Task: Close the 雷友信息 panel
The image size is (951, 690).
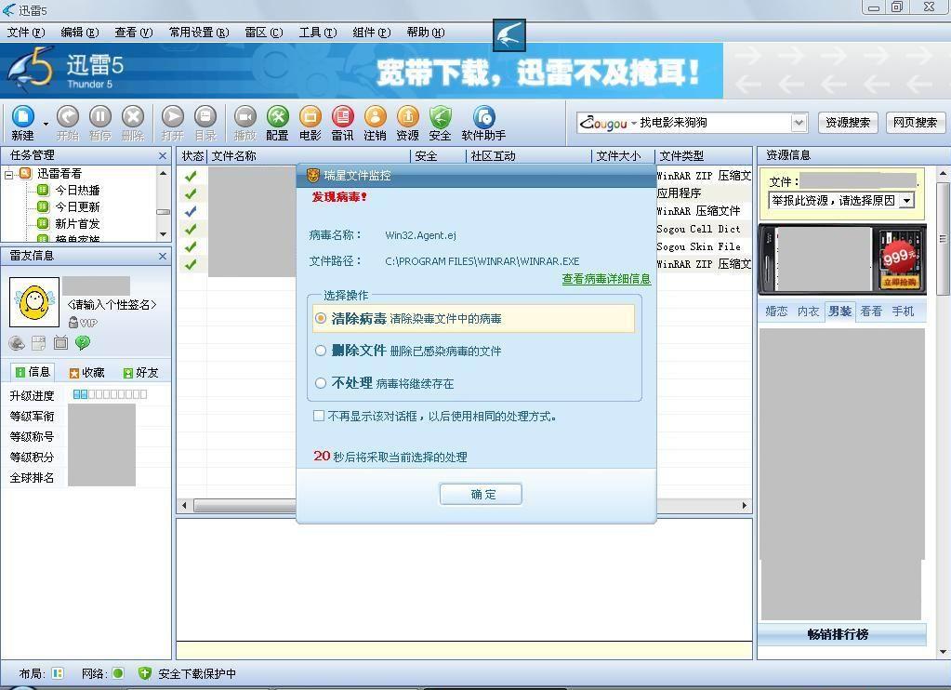Action: click(163, 256)
